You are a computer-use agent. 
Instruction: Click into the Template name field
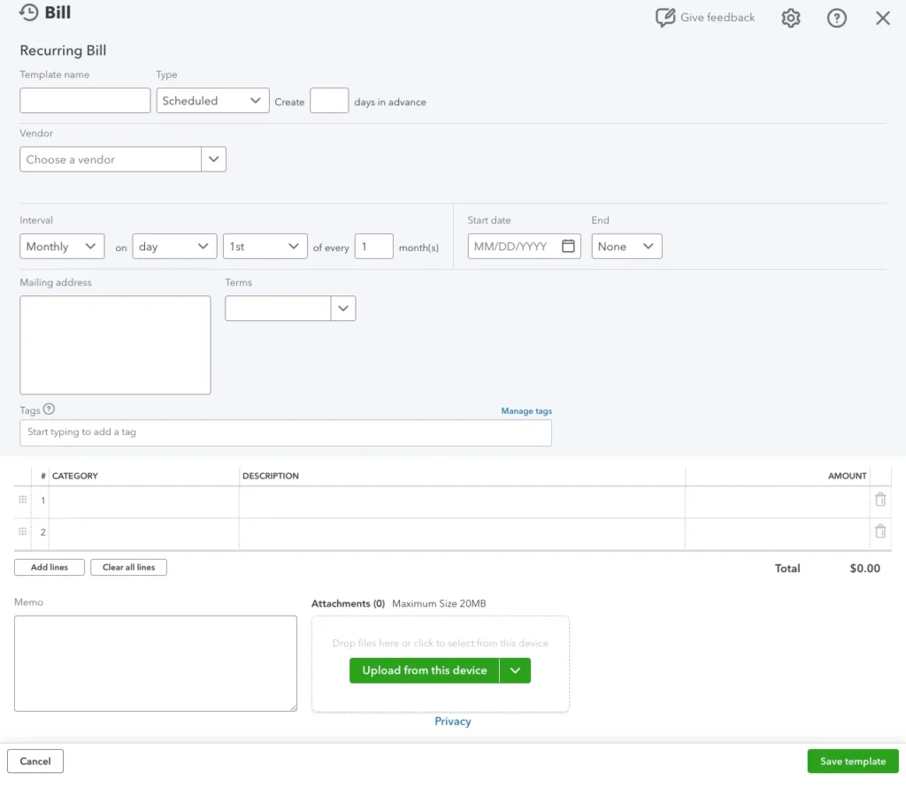click(x=85, y=101)
